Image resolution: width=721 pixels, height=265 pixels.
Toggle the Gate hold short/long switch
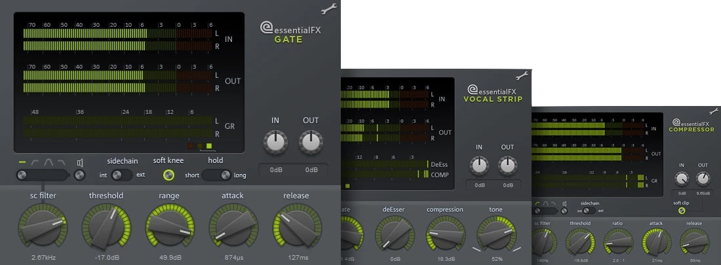pos(217,175)
